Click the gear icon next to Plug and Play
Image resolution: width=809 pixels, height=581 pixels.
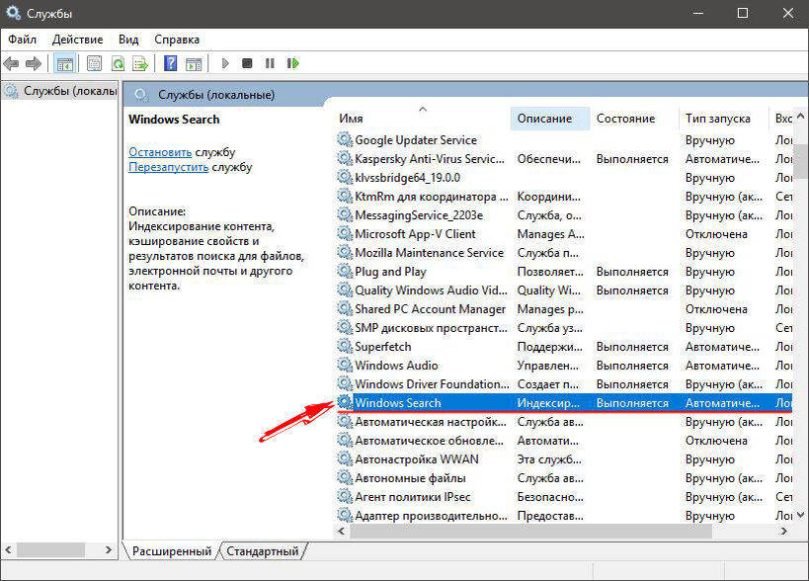344,271
